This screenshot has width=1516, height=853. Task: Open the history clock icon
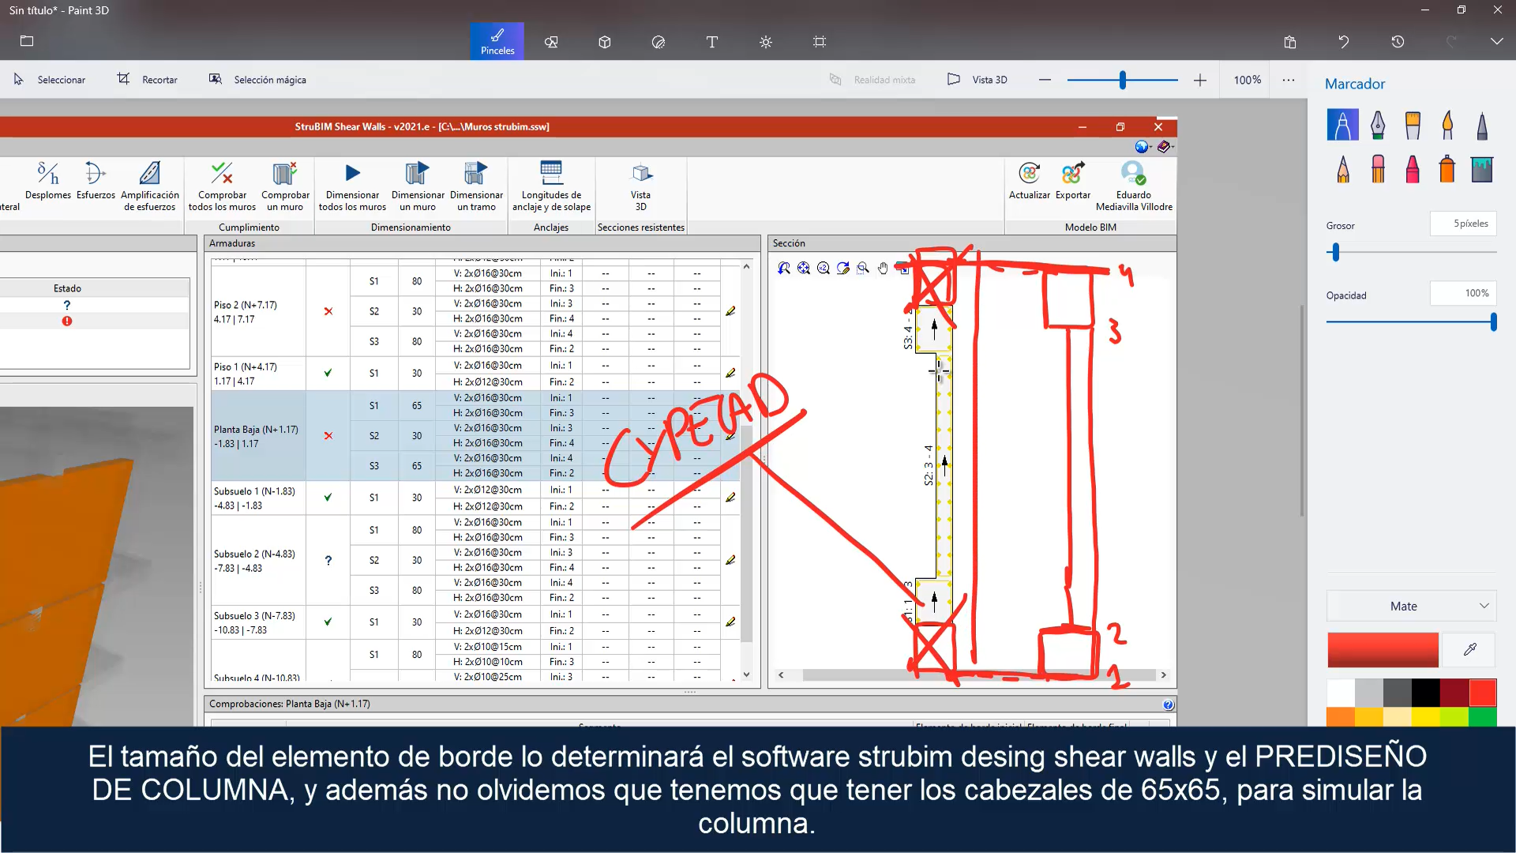tap(1398, 42)
